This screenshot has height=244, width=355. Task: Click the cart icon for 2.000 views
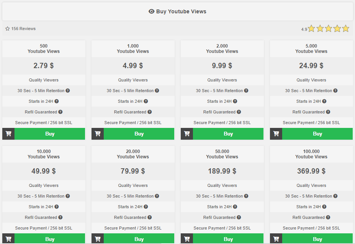tap(187, 134)
